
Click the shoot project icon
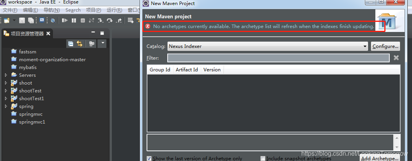click(x=14, y=83)
